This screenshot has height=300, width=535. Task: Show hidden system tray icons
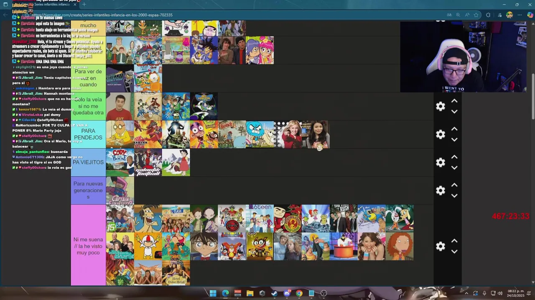466,293
